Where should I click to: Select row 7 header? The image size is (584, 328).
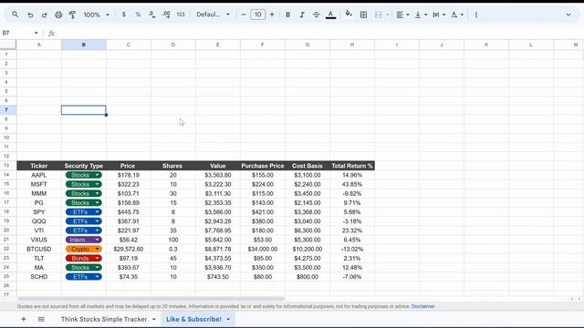(8, 109)
